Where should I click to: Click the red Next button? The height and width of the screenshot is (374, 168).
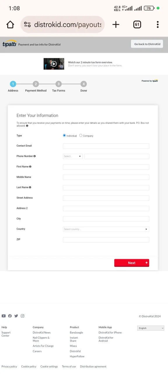tap(132, 263)
